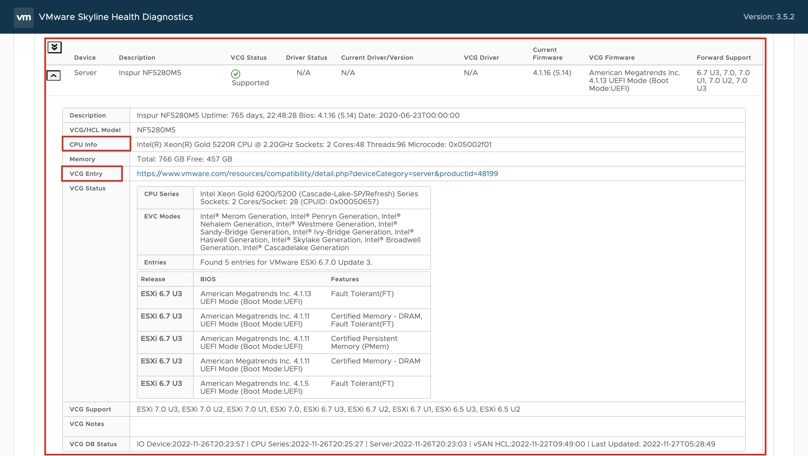Click the Entries row label
Screen dimensions: 808x456
155,262
